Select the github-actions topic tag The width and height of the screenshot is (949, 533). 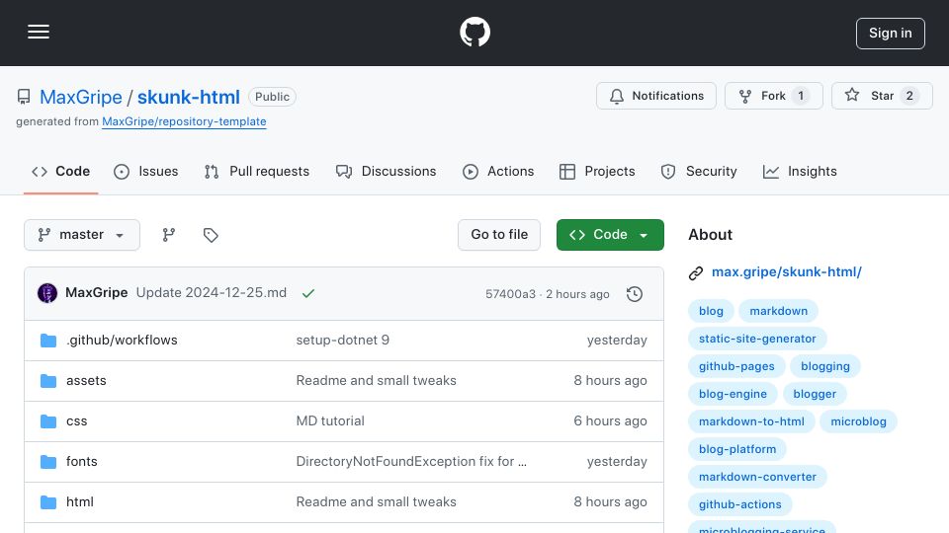coord(739,504)
